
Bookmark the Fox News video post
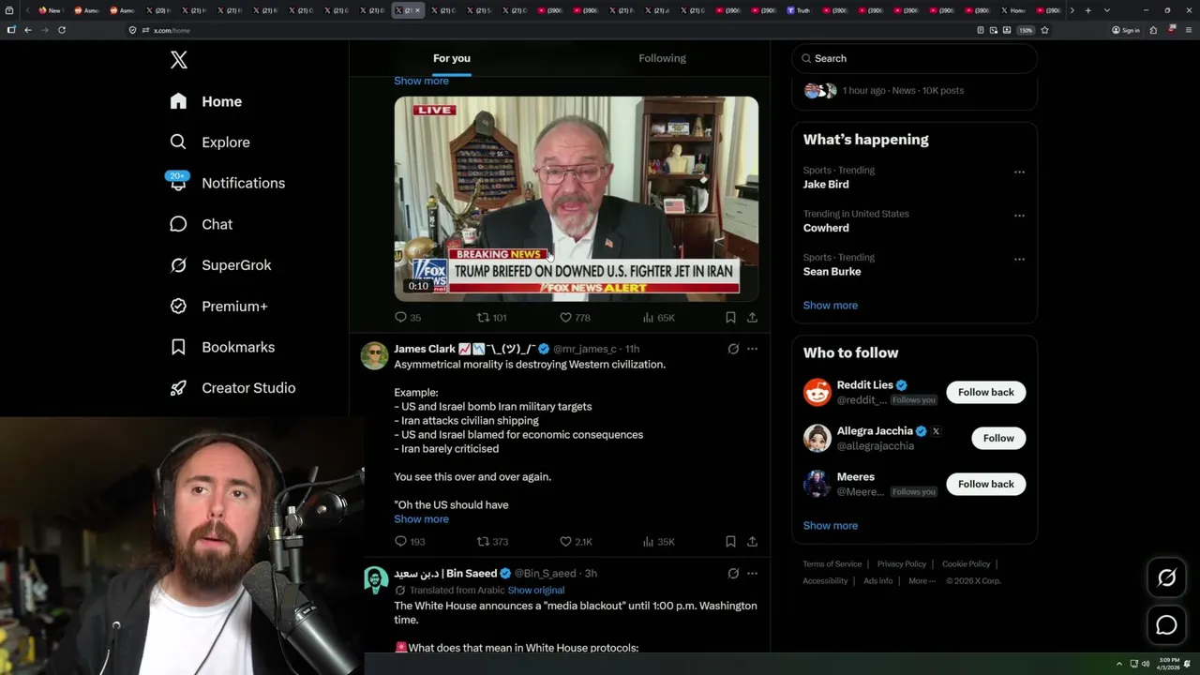click(730, 318)
